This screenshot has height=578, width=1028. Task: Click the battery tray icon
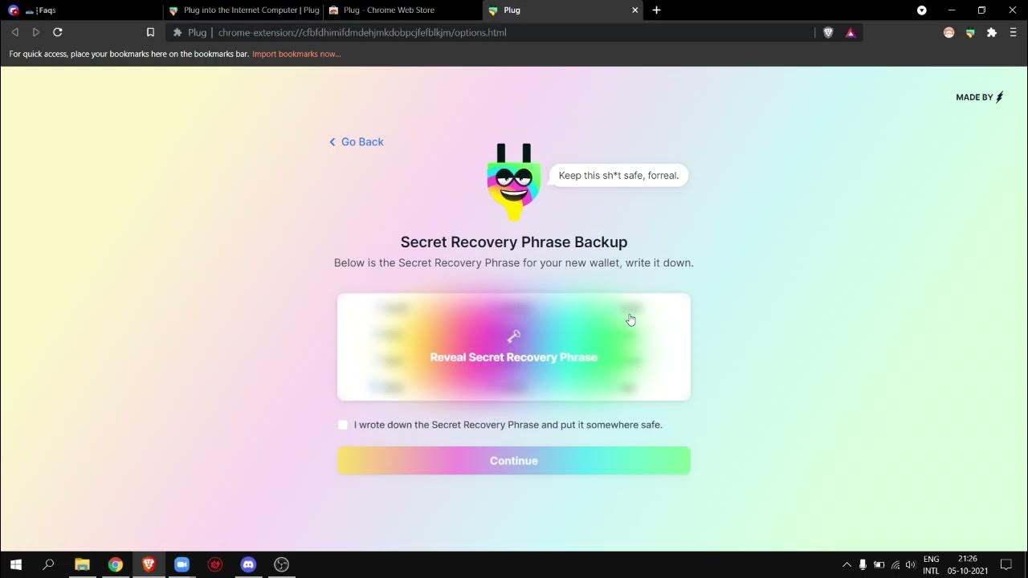[x=879, y=564]
